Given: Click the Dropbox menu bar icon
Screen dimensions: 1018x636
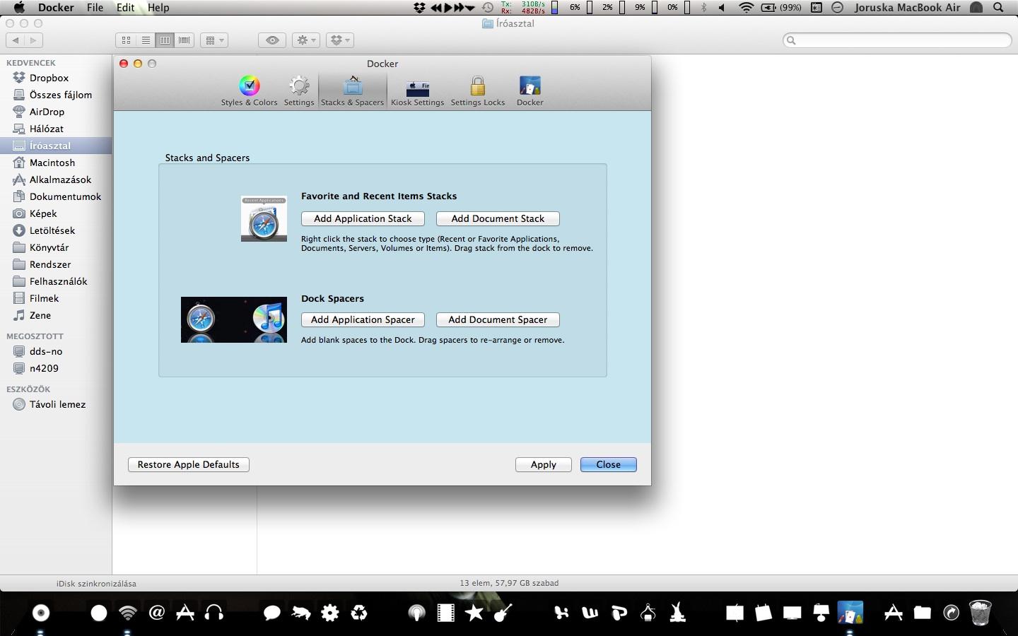Looking at the screenshot, I should click(x=419, y=7).
